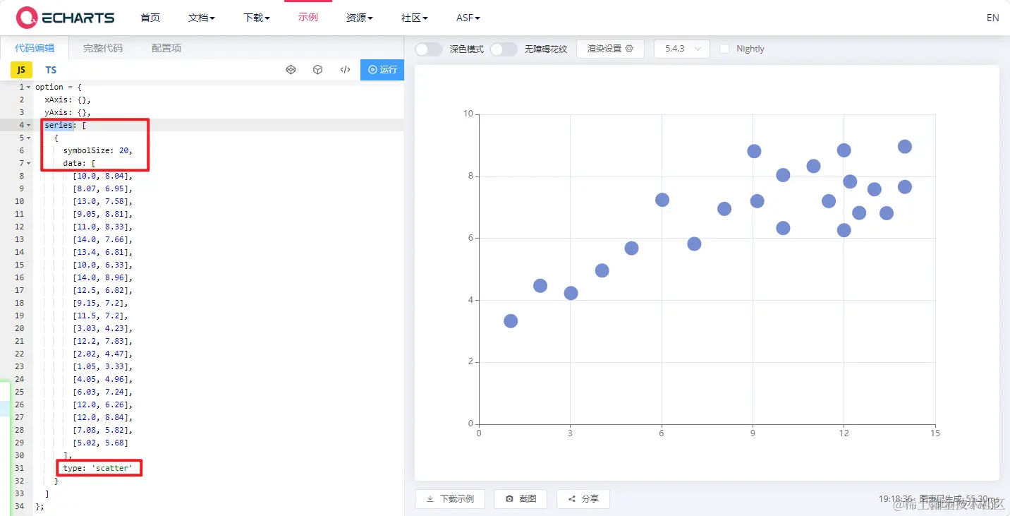Toggle the 深色模式 dark mode switch

click(x=429, y=49)
